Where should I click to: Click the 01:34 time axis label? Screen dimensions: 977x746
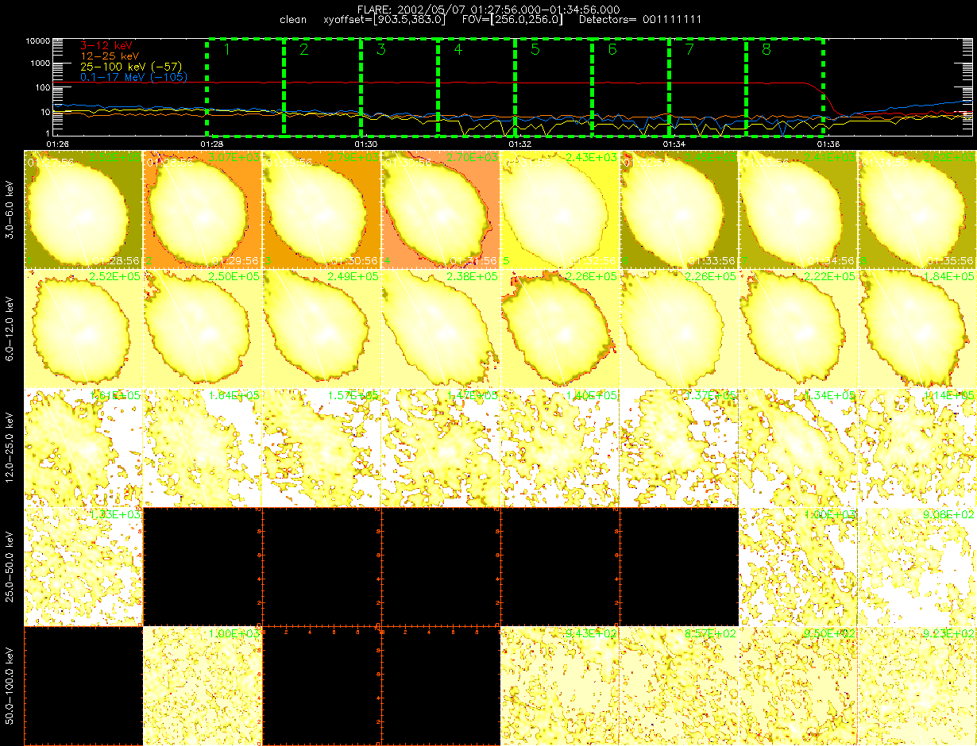point(673,144)
